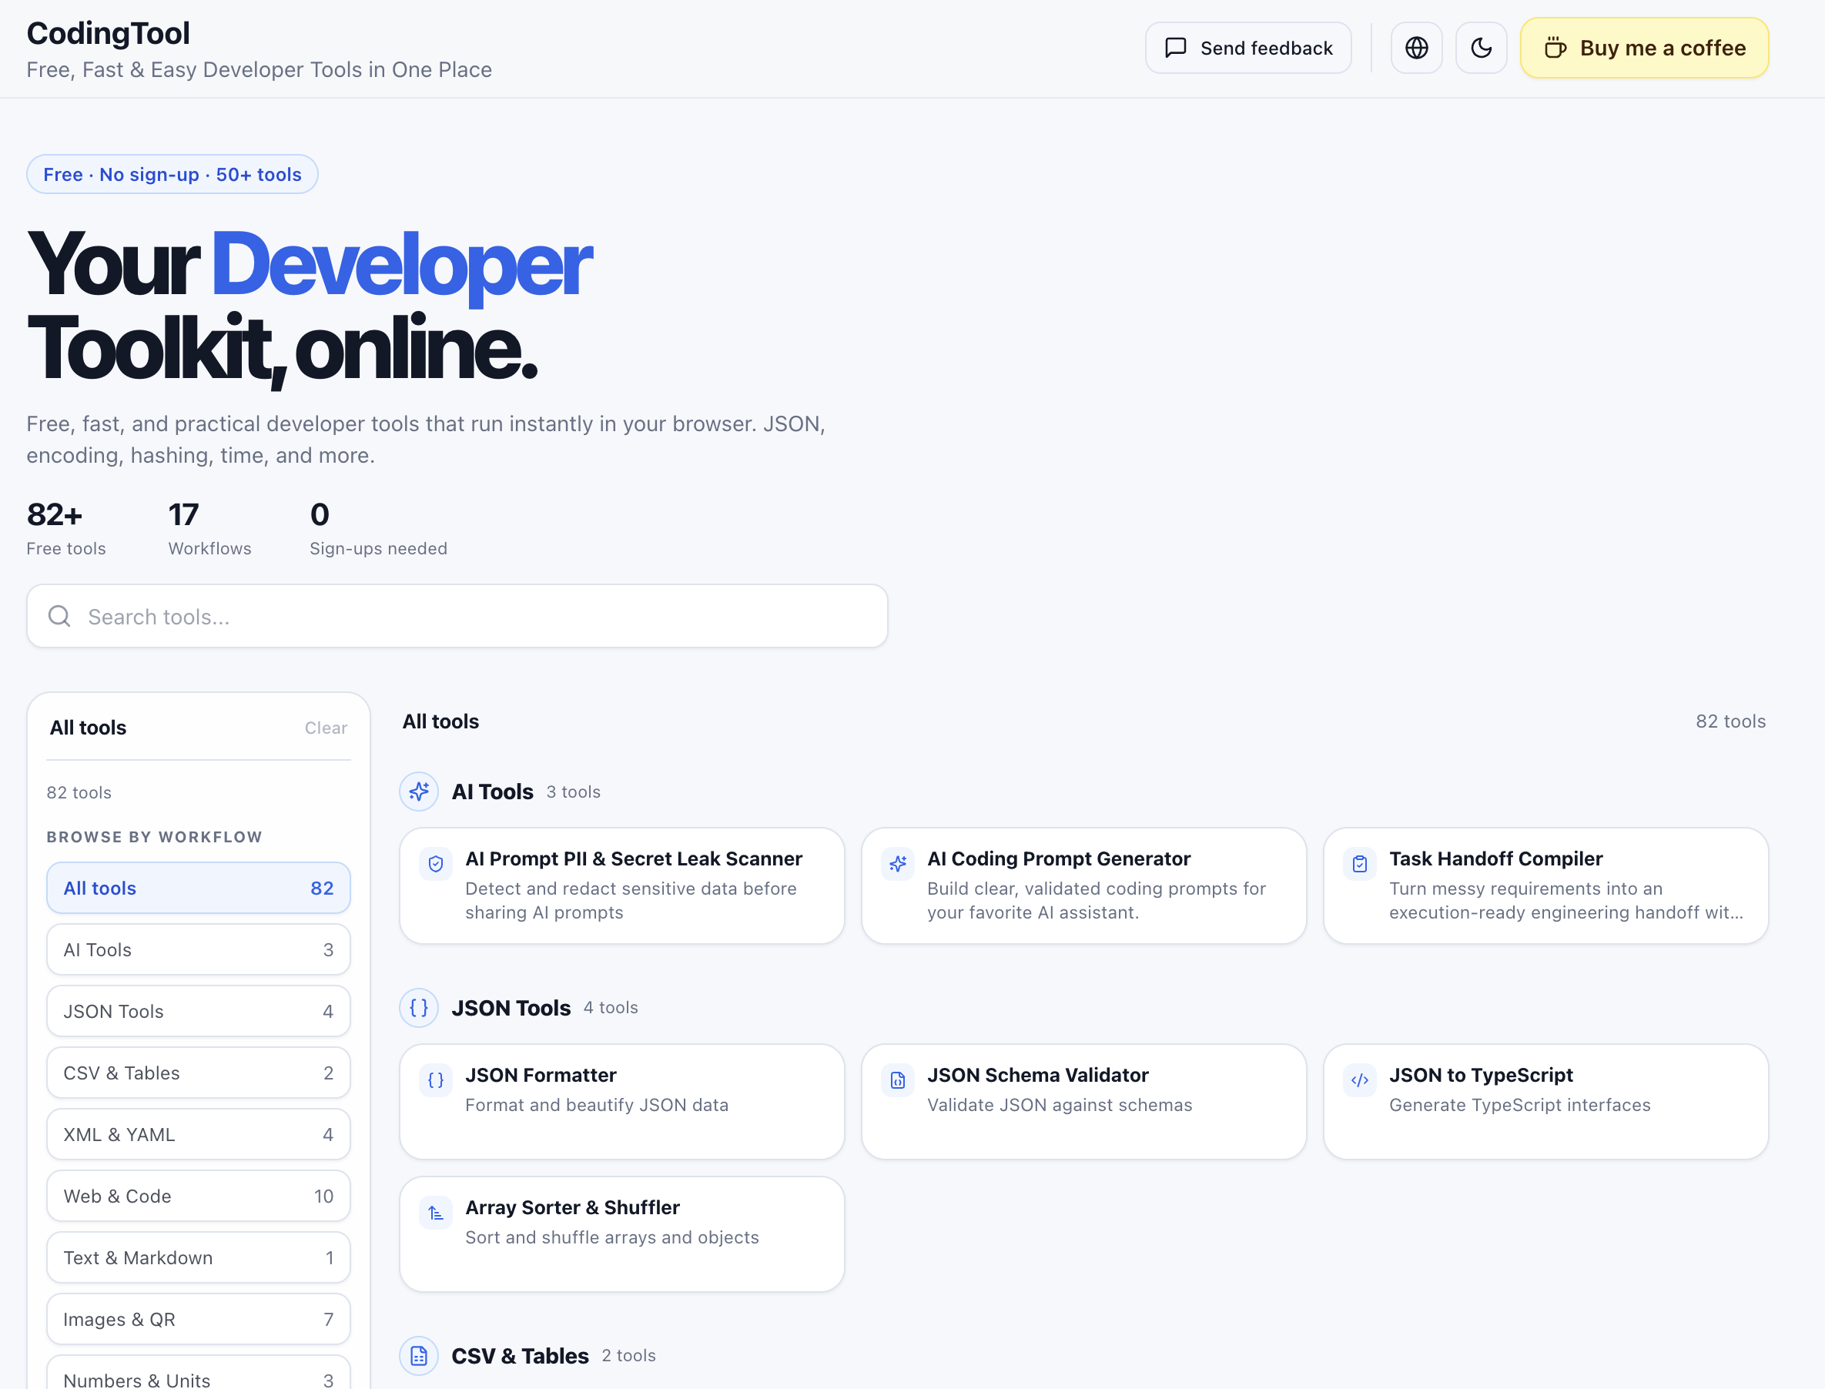
Task: Click the CSV & Tables section icon
Action: (x=419, y=1356)
